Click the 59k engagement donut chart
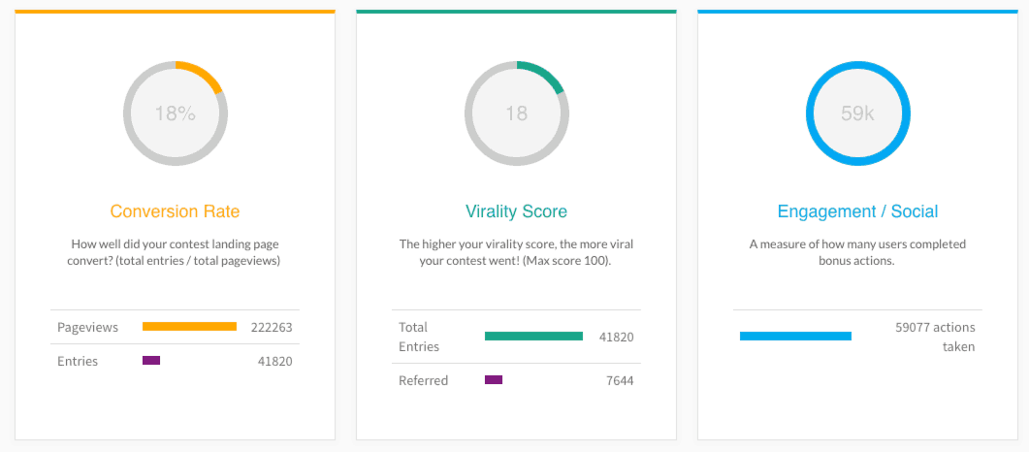1029x452 pixels. point(857,113)
